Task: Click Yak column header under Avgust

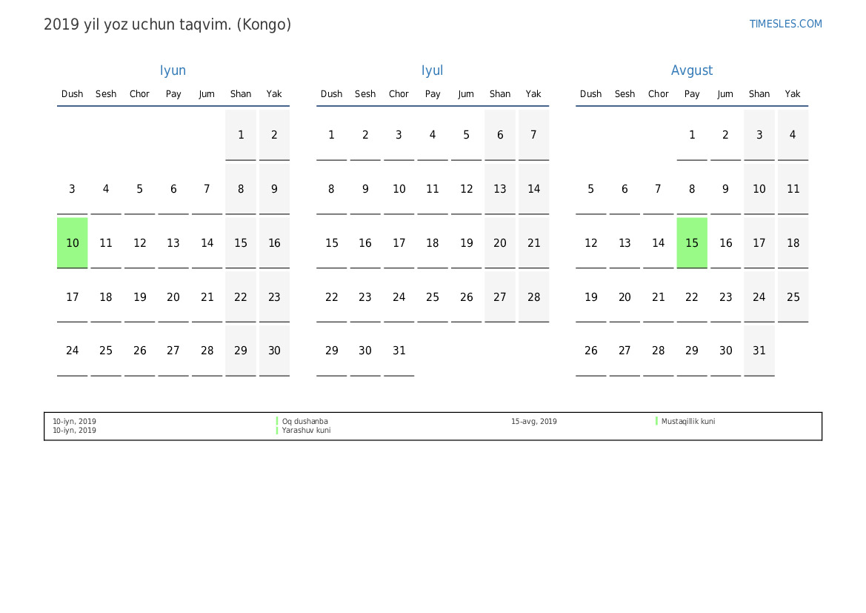Action: coord(793,94)
